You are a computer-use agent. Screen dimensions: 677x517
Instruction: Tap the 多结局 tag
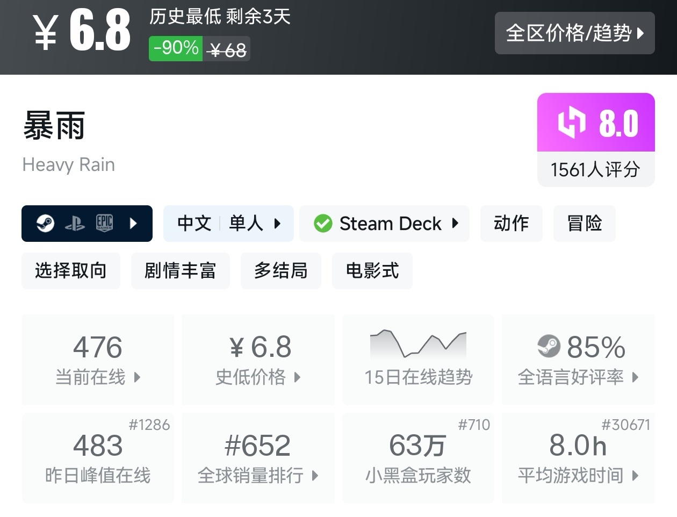coord(280,270)
